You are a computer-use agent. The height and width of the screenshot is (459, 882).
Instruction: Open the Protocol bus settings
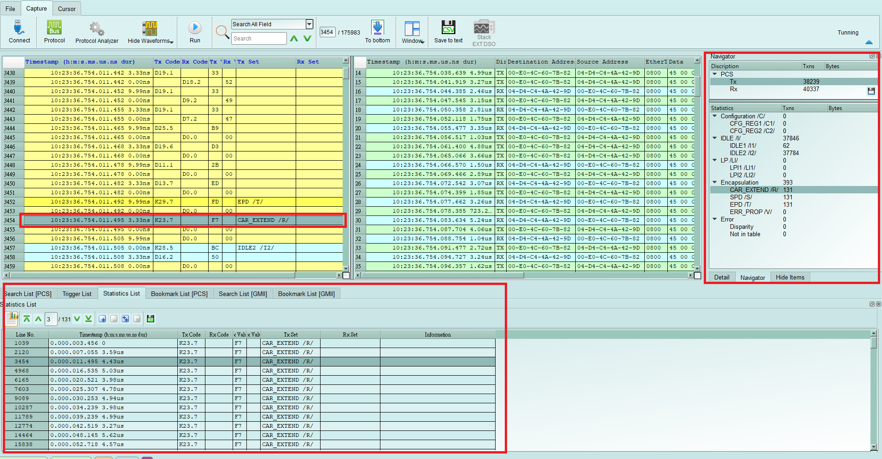pyautogui.click(x=54, y=28)
